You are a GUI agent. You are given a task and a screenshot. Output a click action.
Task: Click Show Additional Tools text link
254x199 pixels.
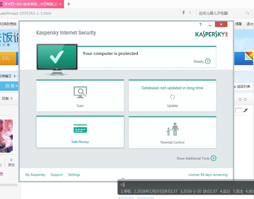(193, 158)
